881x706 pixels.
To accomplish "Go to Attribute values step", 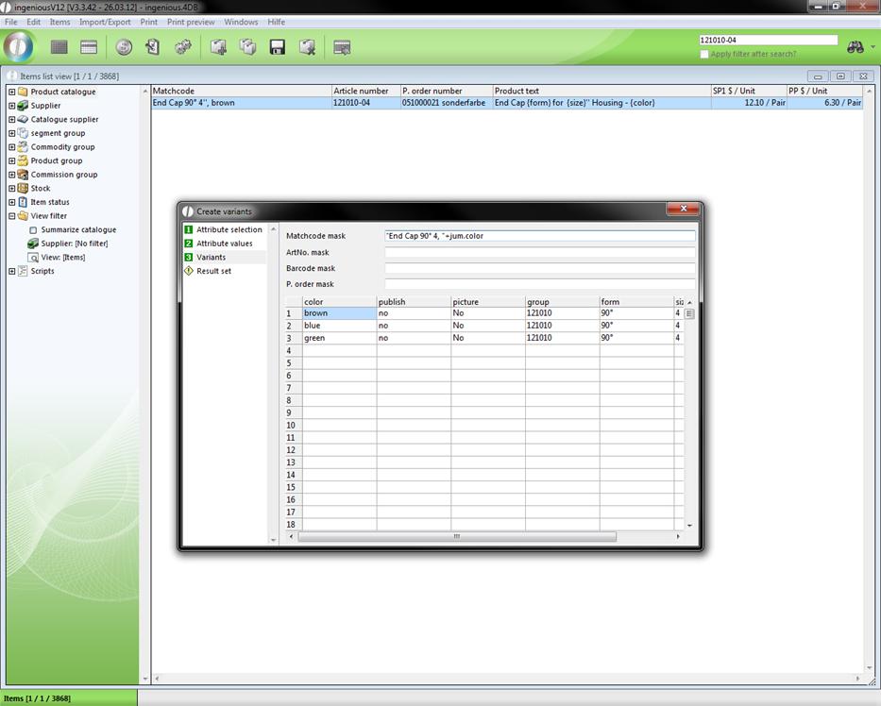I will (224, 244).
